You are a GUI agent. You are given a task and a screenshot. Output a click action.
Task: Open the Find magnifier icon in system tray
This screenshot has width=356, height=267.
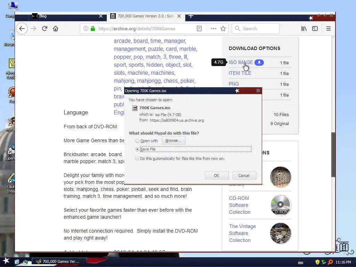(x=330, y=262)
